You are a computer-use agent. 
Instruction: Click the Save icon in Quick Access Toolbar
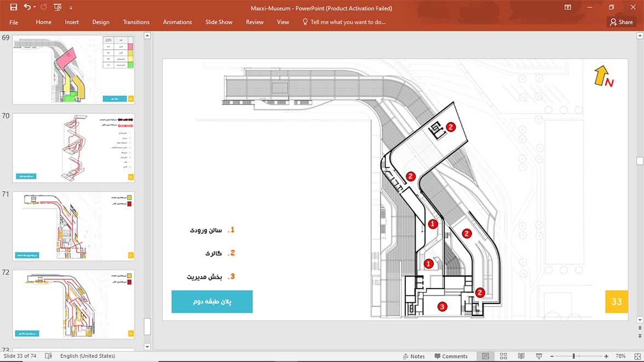pos(14,7)
